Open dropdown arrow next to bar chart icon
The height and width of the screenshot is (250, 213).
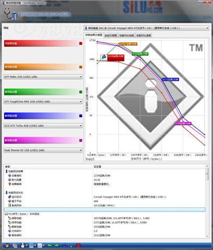[35, 245]
